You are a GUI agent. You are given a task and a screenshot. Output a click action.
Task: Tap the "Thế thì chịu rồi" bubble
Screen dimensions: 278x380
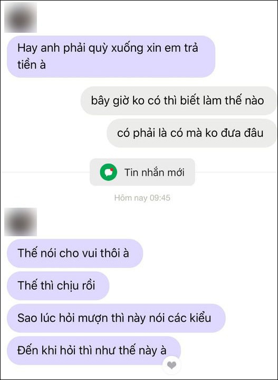pos(58,286)
